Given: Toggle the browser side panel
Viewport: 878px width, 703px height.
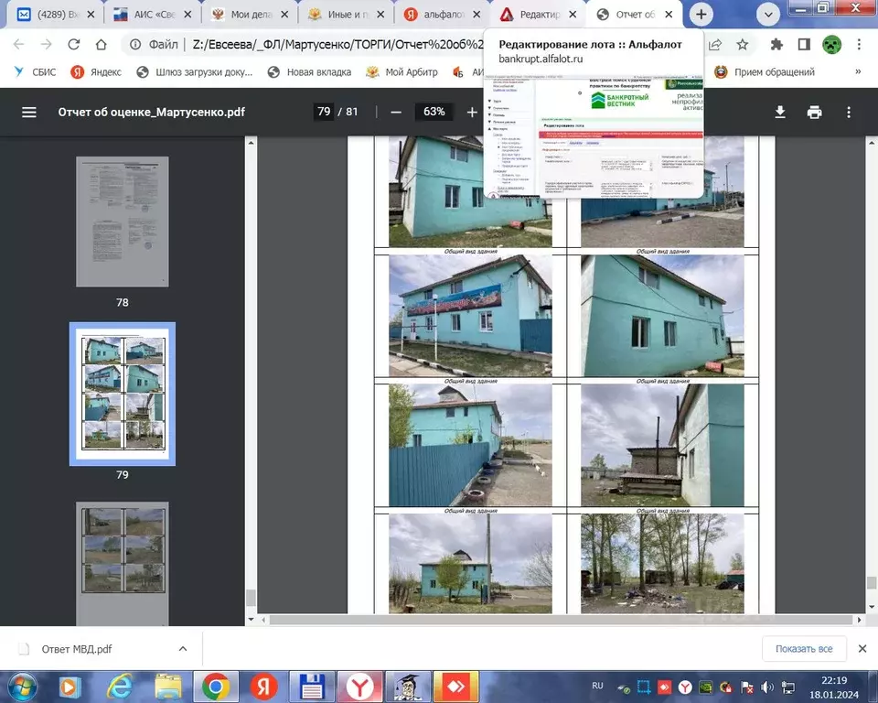Looking at the screenshot, I should [x=804, y=45].
